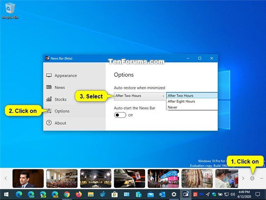Open the dark theater hall news thumbnail

point(96,178)
